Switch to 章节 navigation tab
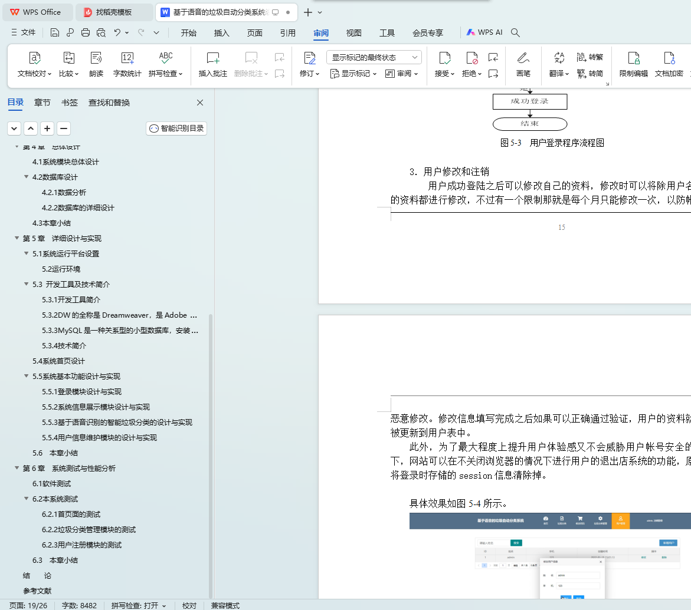Screen dimensions: 691x610 click(x=42, y=103)
